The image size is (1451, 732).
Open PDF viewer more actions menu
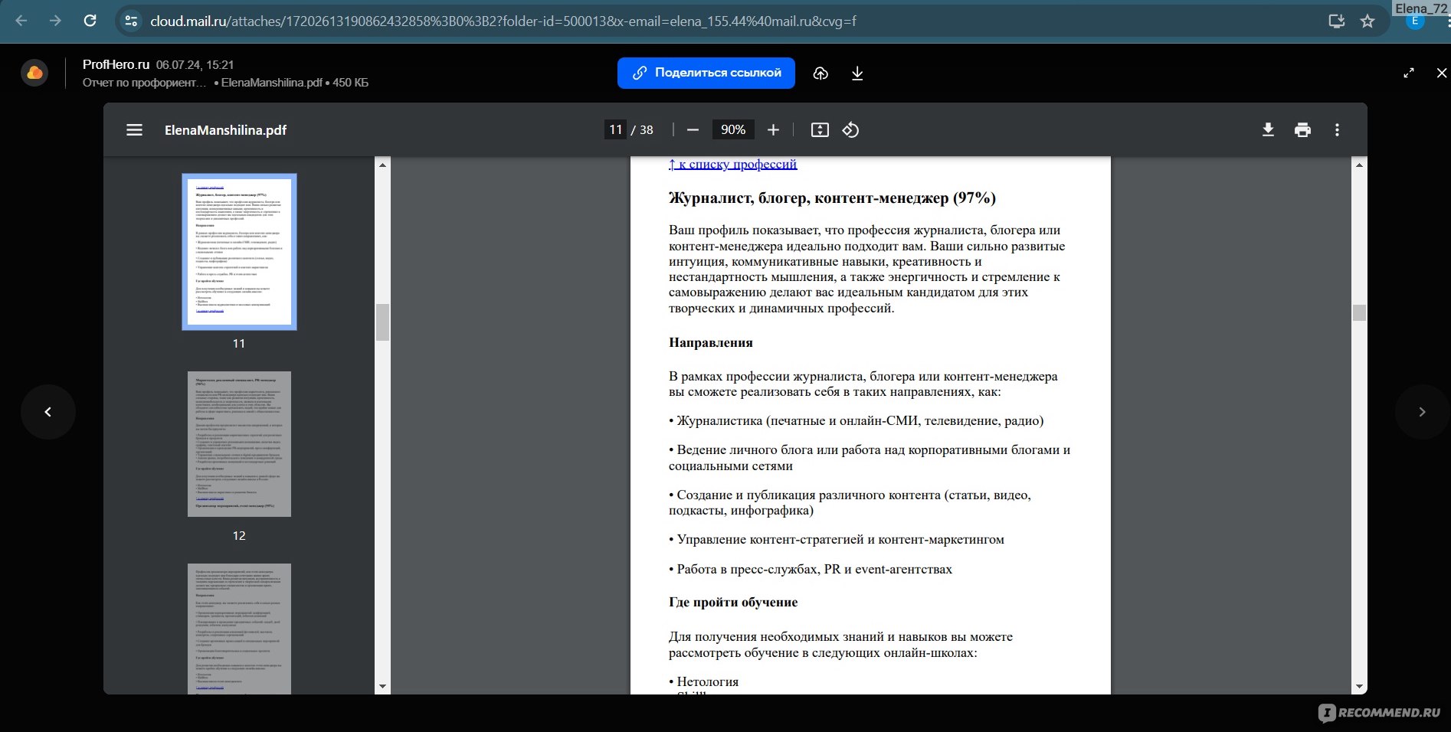[x=1337, y=130]
